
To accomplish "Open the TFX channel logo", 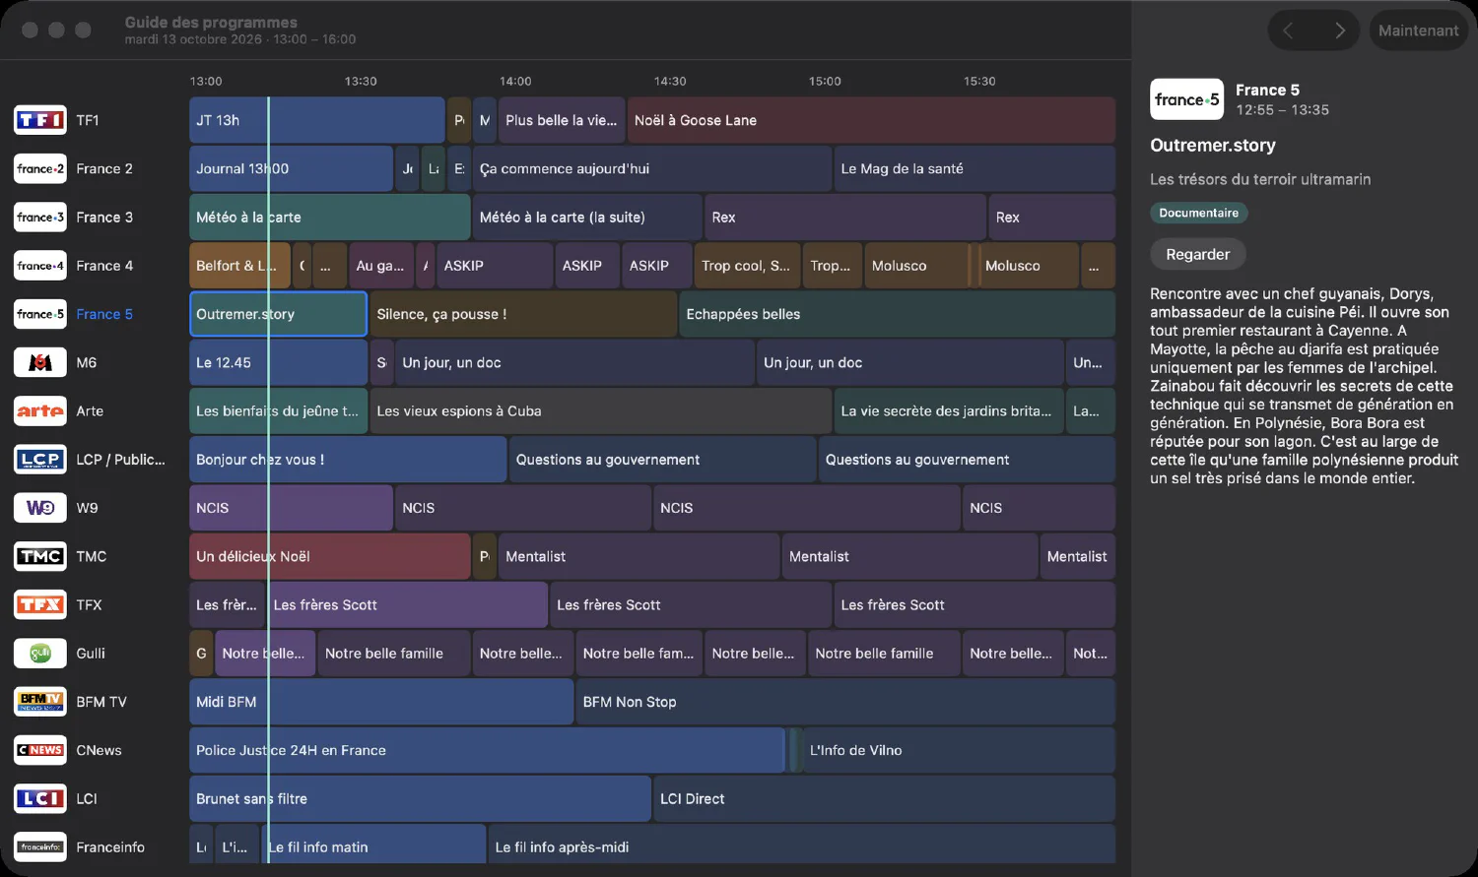I will [40, 604].
